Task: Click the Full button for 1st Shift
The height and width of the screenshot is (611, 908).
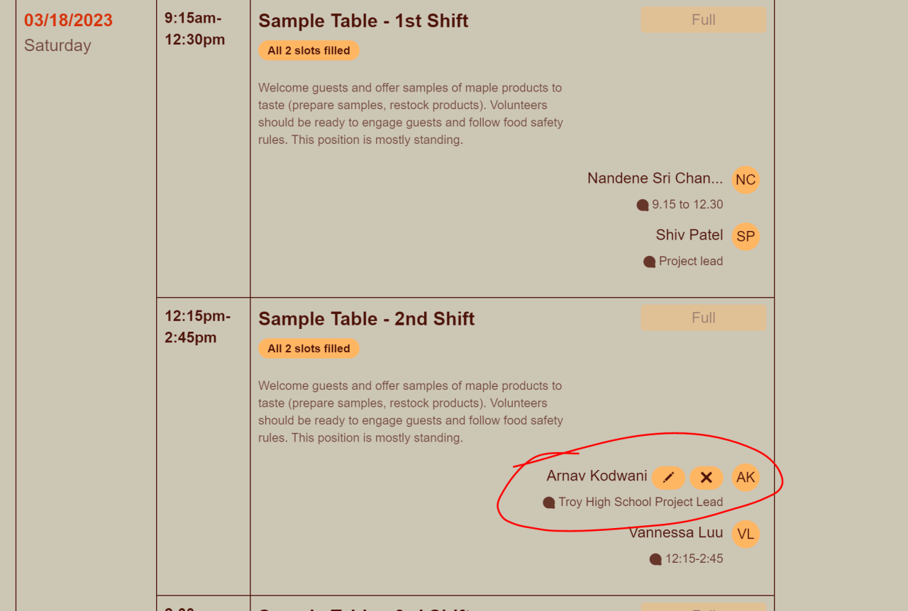Action: [703, 20]
